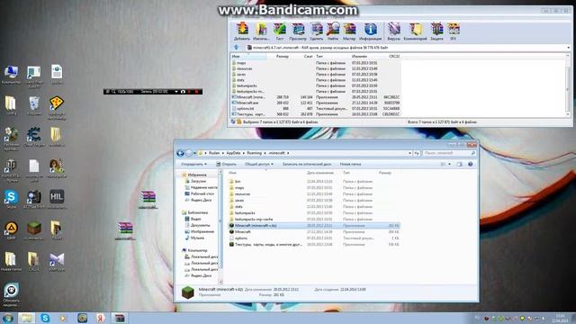The image size is (576, 324).
Task: Click Skype icon in taskbar
Action: coord(45,318)
